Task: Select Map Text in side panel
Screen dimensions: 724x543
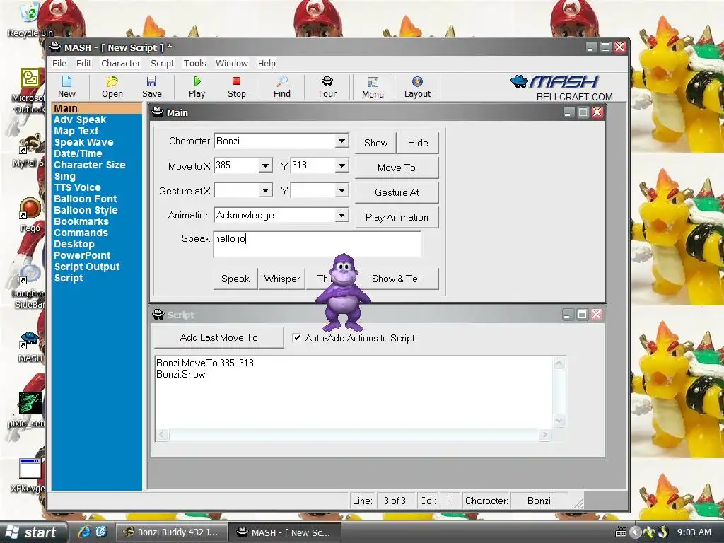Action: [76, 131]
